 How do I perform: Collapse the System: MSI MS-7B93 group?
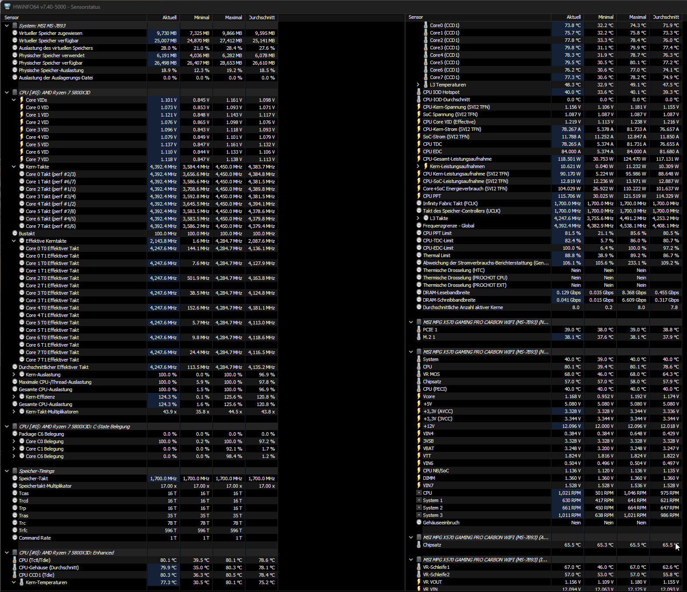pyautogui.click(x=7, y=26)
